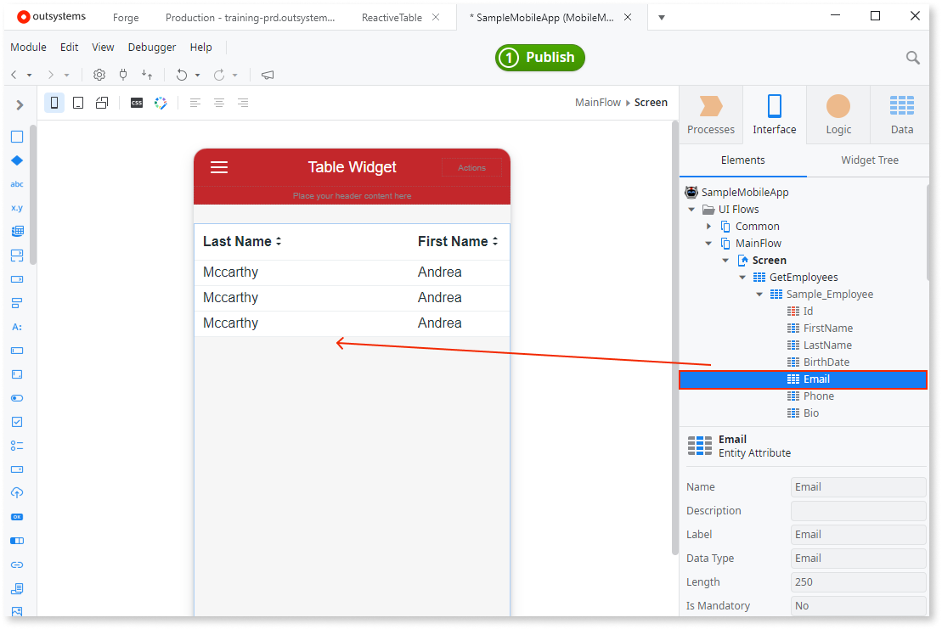Switch preview to tablet device
The width and height of the screenshot is (942, 629).
[x=78, y=103]
